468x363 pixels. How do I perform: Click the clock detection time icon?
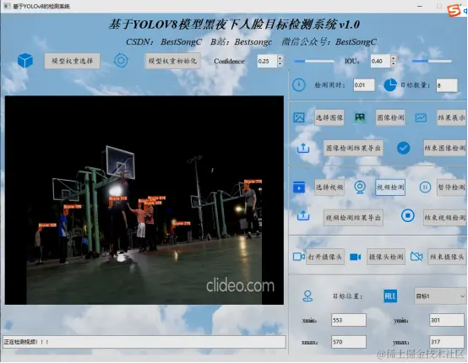click(299, 85)
